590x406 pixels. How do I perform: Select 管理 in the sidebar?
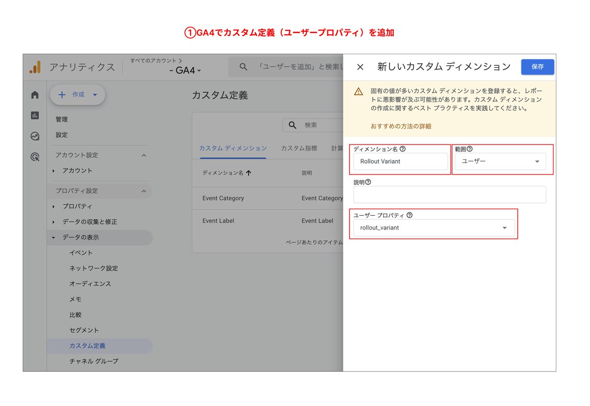tap(62, 119)
